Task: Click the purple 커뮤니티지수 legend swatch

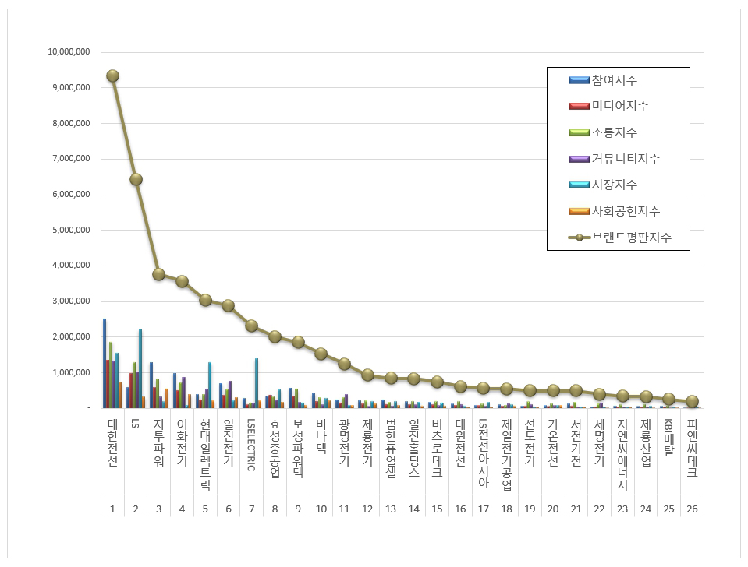Action: tap(578, 159)
